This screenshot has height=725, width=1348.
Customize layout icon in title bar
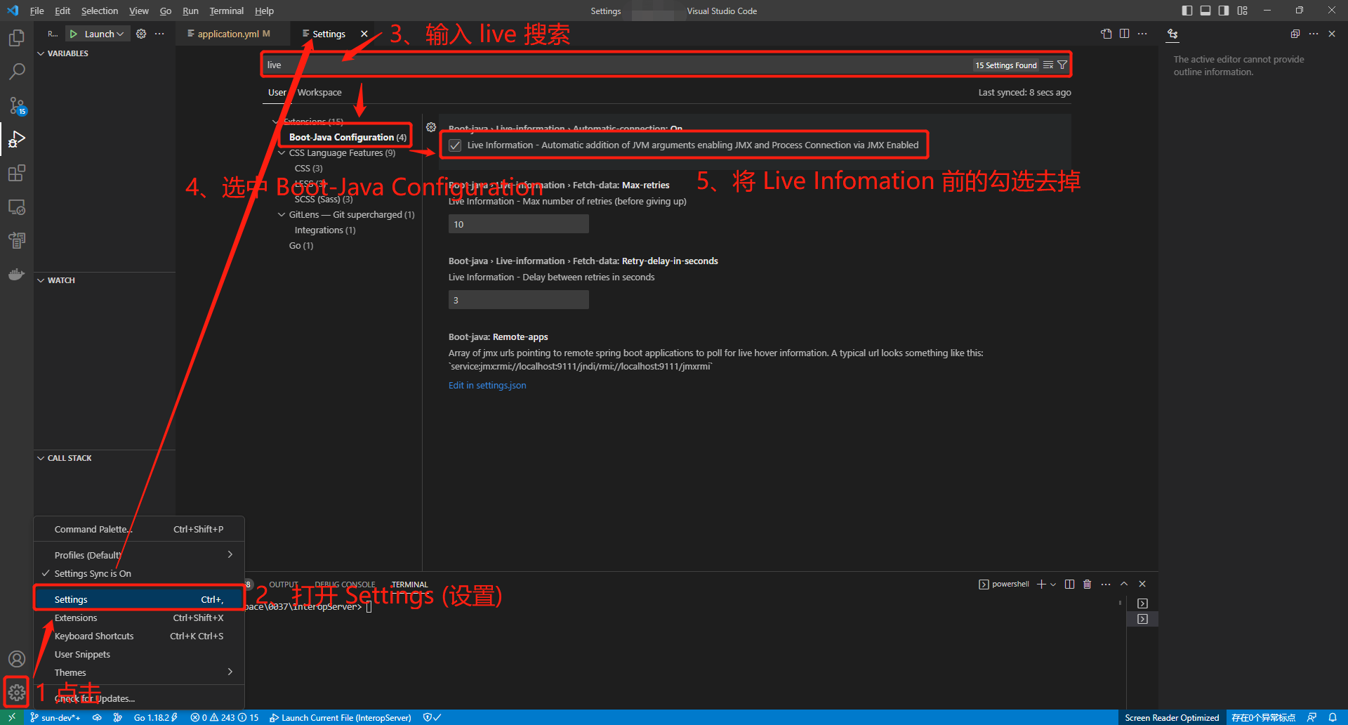(x=1243, y=11)
